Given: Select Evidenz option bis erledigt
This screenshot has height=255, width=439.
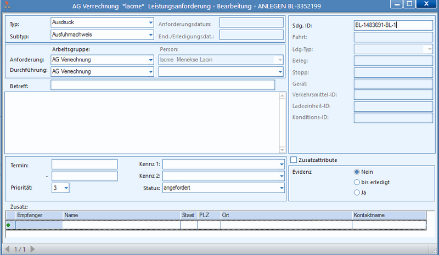Looking at the screenshot, I should coord(357,182).
